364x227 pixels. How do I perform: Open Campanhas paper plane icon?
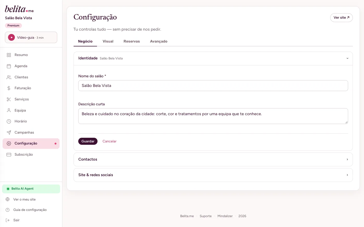[x=9, y=133]
